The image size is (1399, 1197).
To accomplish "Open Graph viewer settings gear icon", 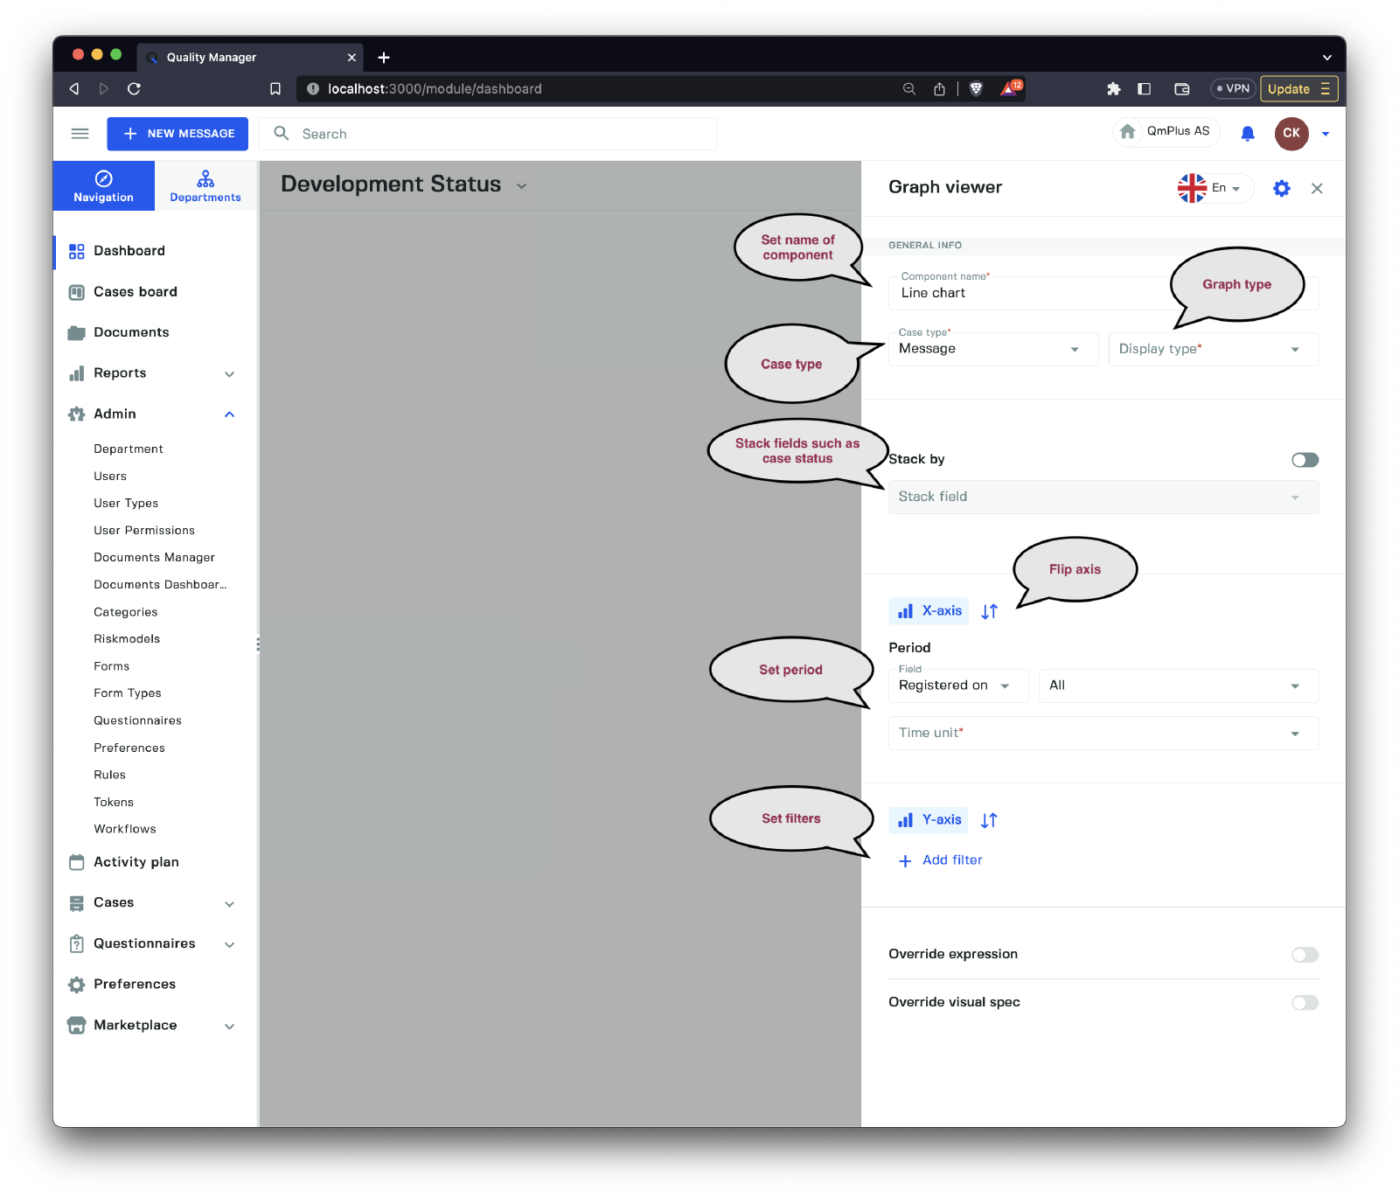I will (1281, 188).
